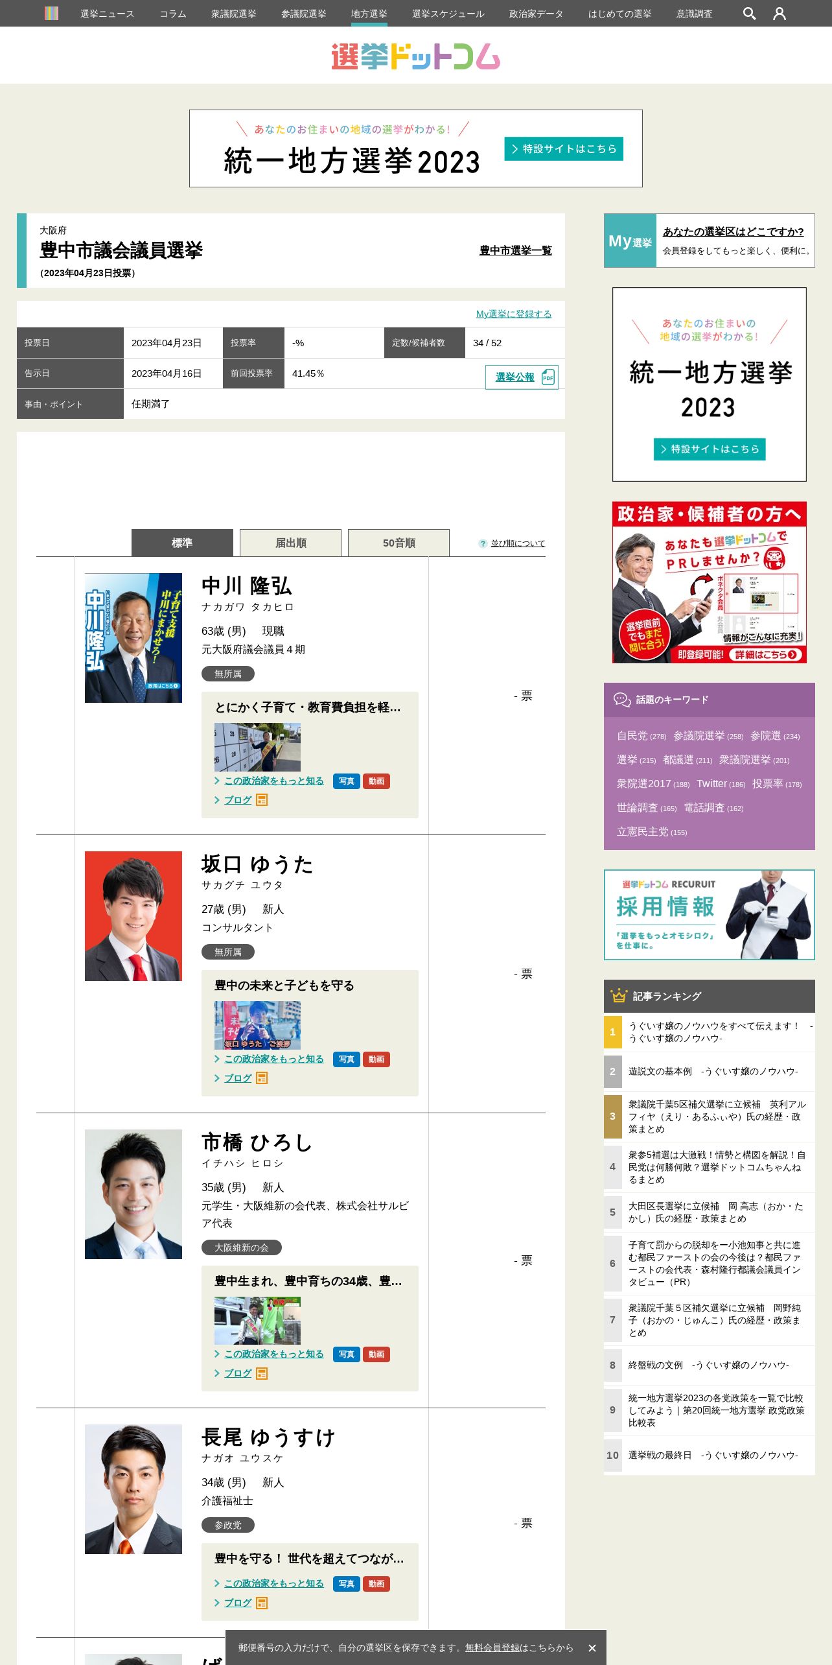Open はじめての選挙 menu item
This screenshot has height=1665, width=832.
pyautogui.click(x=619, y=14)
